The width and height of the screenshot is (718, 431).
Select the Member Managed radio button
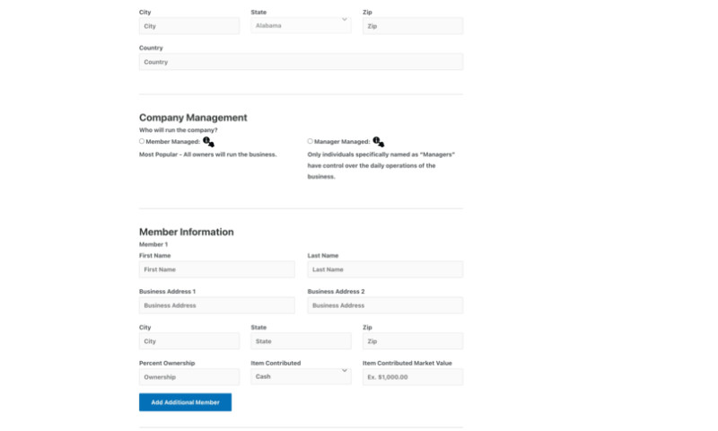(x=142, y=142)
